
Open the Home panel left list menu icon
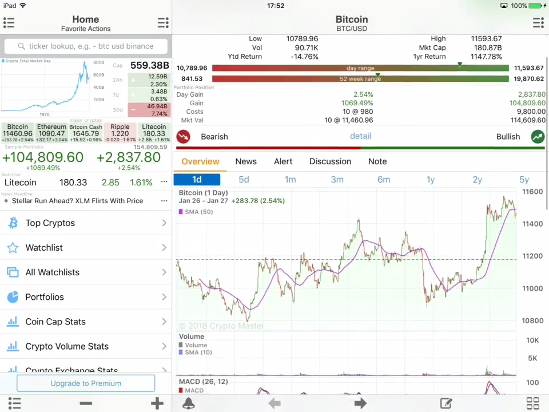[x=9, y=23]
